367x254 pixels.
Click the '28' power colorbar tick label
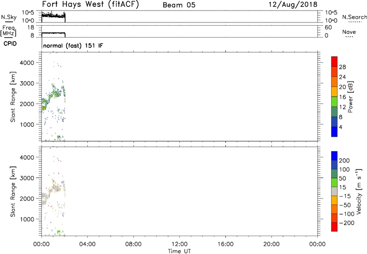342,67
